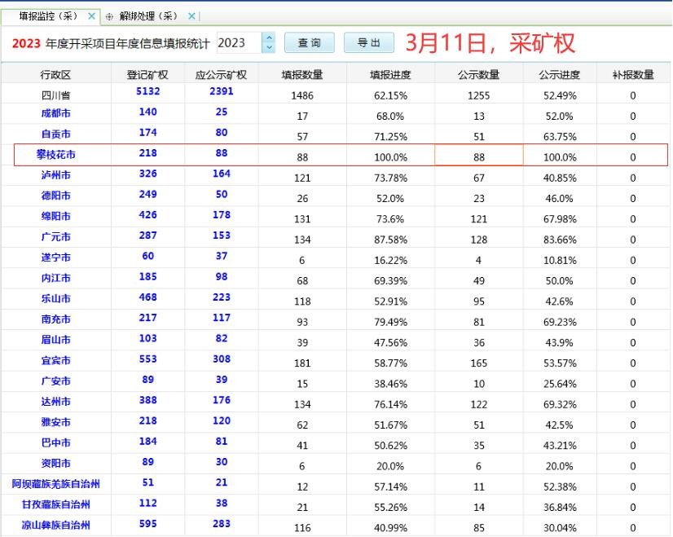Click 5132 registered rights for 四川省
This screenshot has height=537, width=673.
(x=148, y=92)
